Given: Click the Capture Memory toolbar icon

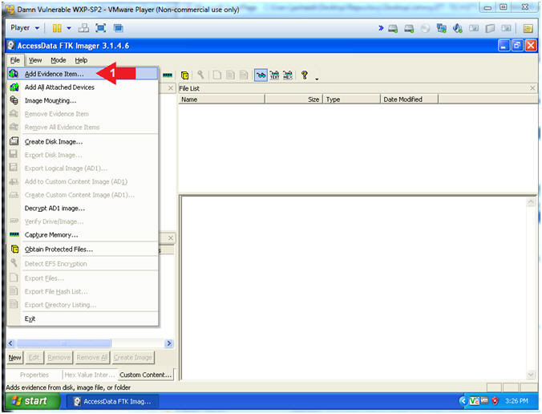Looking at the screenshot, I should 168,75.
